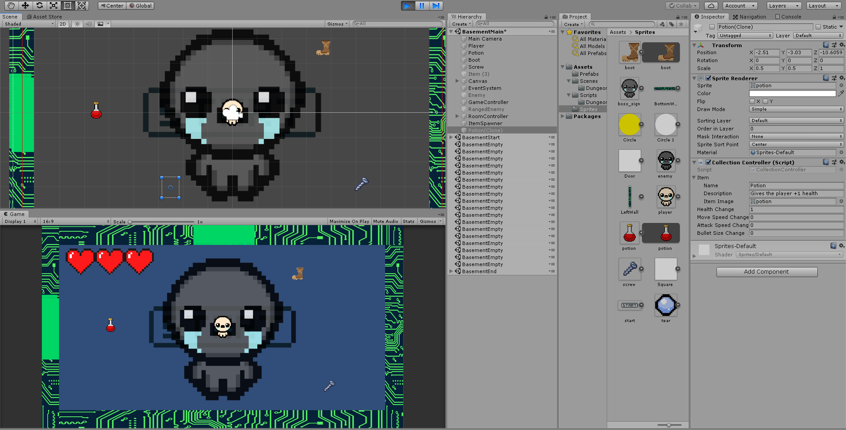
Task: Toggle scene audio with the speaker icon
Action: coord(89,24)
